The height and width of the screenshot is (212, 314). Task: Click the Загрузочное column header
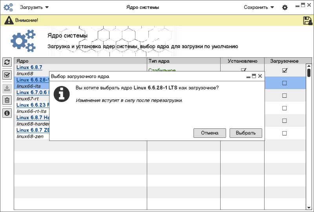[284, 61]
